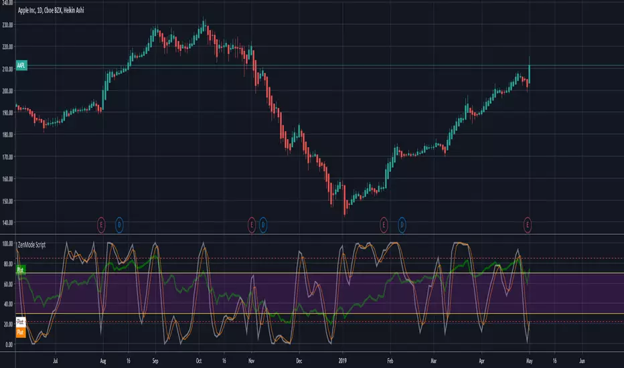This screenshot has height=368, width=624.
Task: Click the Apr date label
Action: (x=481, y=361)
